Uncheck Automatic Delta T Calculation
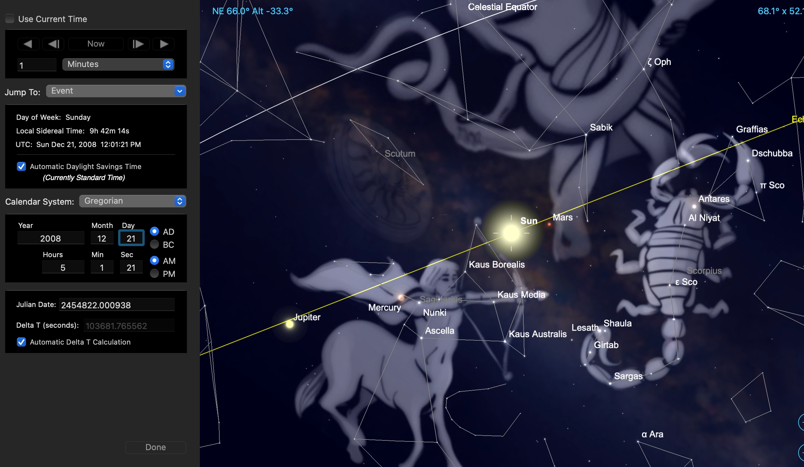 click(x=21, y=342)
